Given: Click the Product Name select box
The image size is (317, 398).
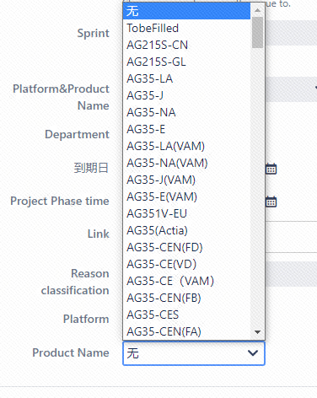Looking at the screenshot, I should coord(194,353).
